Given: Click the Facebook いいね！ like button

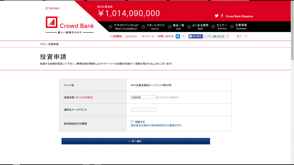Looking at the screenshot, I should tap(196, 36).
